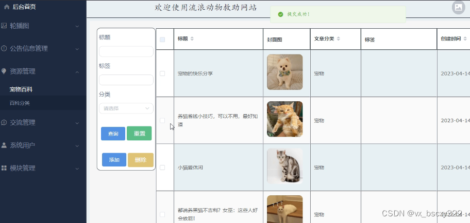Click the title 宠物的快乐分享
This screenshot has height=223, width=470.
(x=195, y=73)
